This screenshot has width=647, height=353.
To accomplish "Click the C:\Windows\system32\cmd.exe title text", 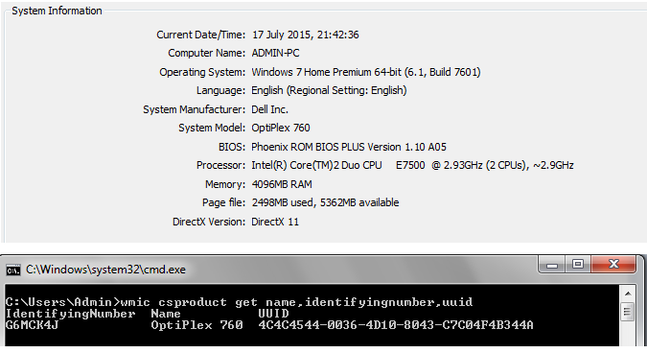I will 105,270.
